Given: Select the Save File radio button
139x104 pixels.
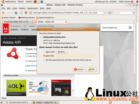Looking at the screenshot, I should pyautogui.click(x=44, y=56).
